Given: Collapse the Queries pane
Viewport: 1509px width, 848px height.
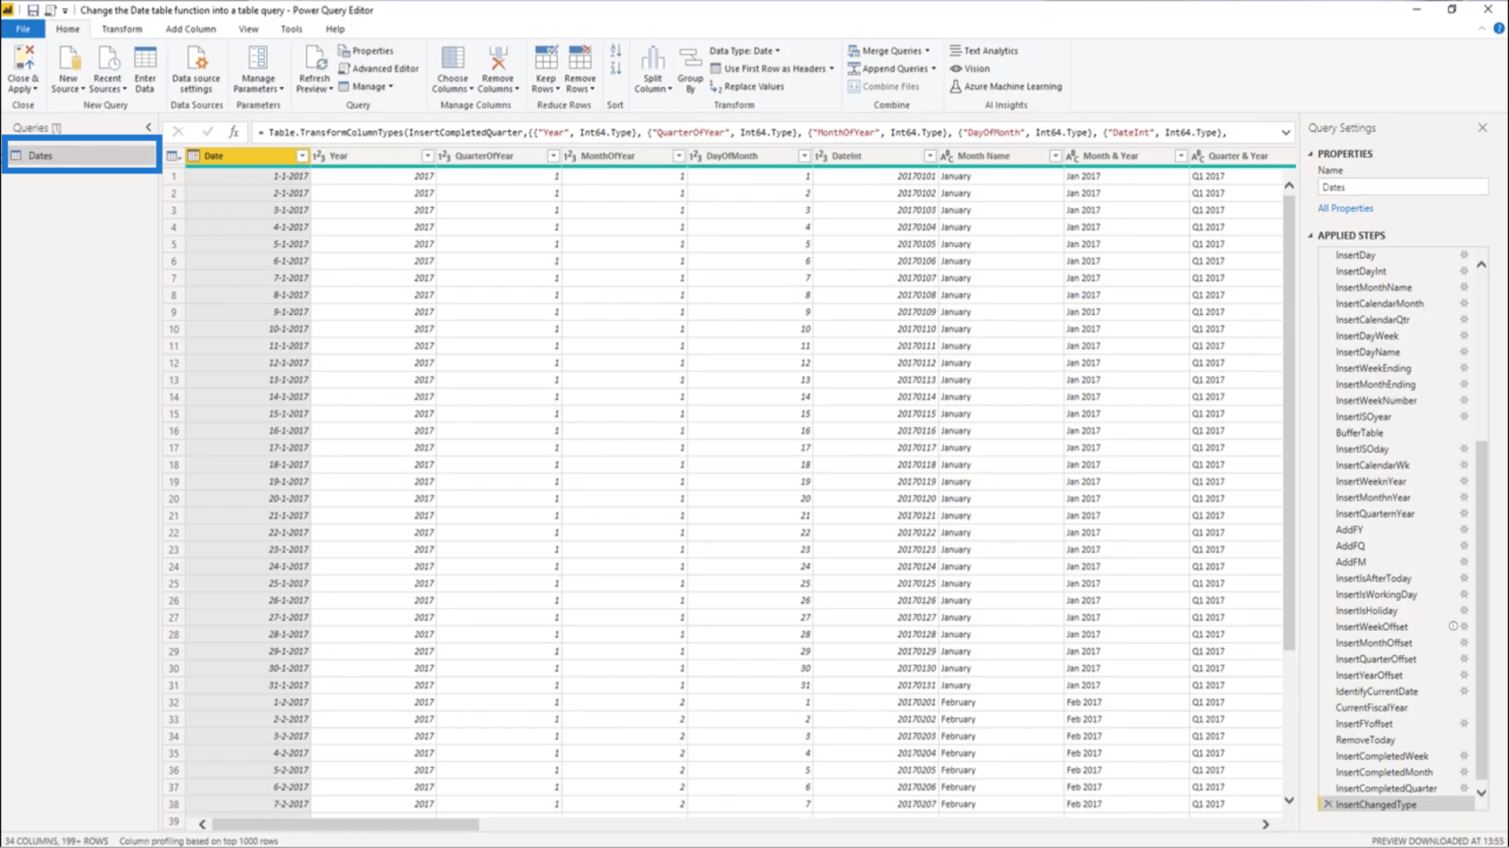Looking at the screenshot, I should (x=149, y=127).
